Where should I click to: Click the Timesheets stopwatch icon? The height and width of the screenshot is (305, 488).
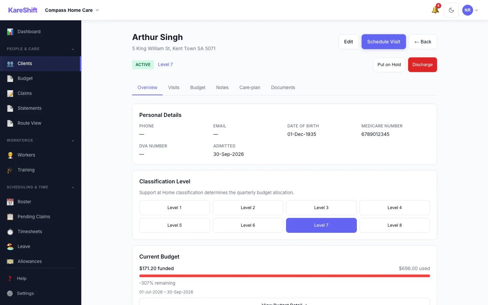pyautogui.click(x=10, y=232)
